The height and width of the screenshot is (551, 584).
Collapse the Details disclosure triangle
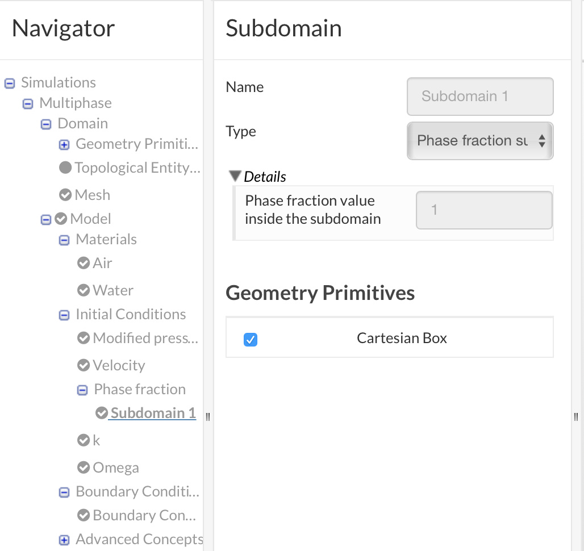235,176
